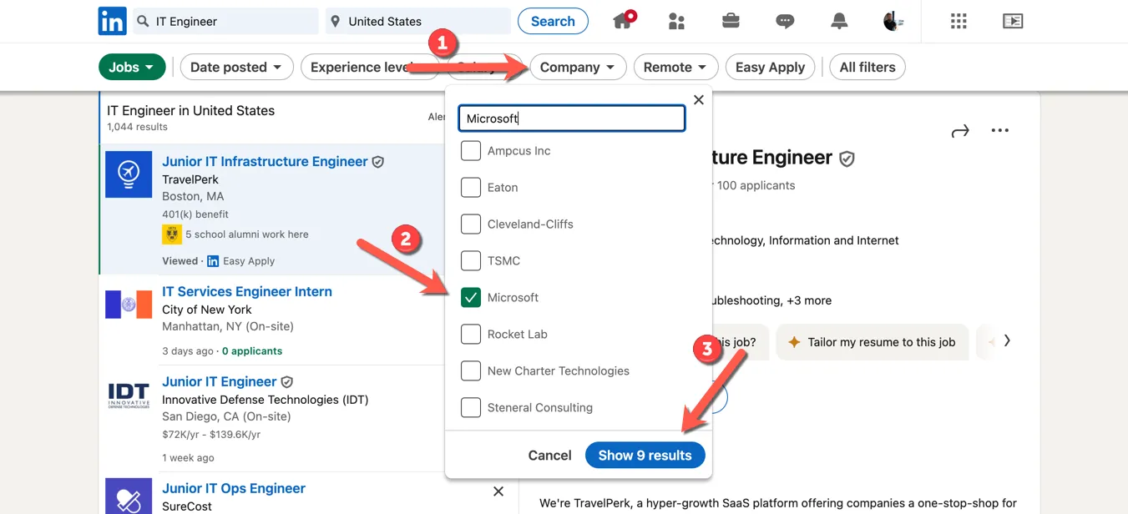Viewport: 1128px width, 514px height.
Task: Open the Remote filter dropdown
Action: click(x=675, y=67)
